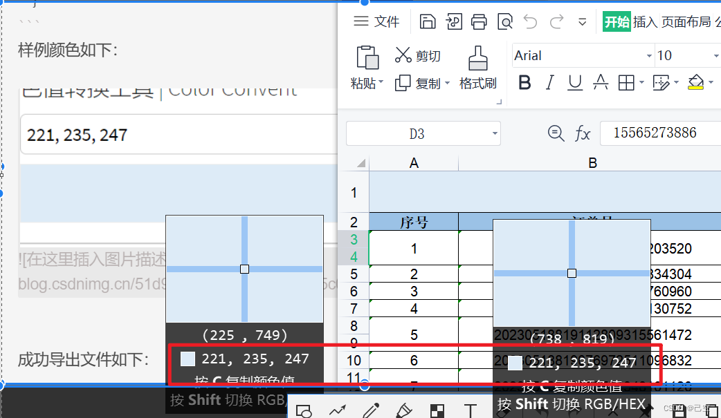Pick the mosaic tool in the screenshot toolbar

click(437, 409)
